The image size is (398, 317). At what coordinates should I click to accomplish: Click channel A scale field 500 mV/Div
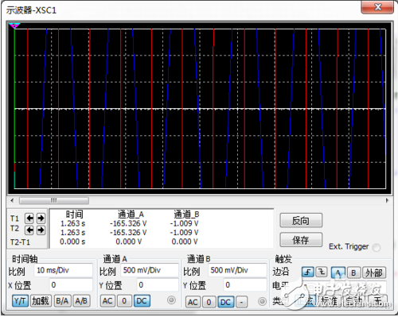pos(150,270)
